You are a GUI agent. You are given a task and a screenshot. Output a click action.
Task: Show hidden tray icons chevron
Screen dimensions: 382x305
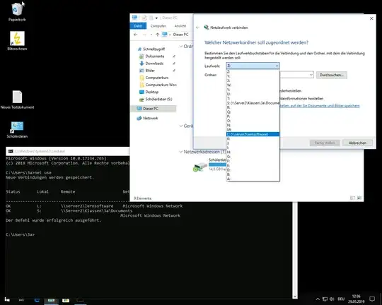318,299
